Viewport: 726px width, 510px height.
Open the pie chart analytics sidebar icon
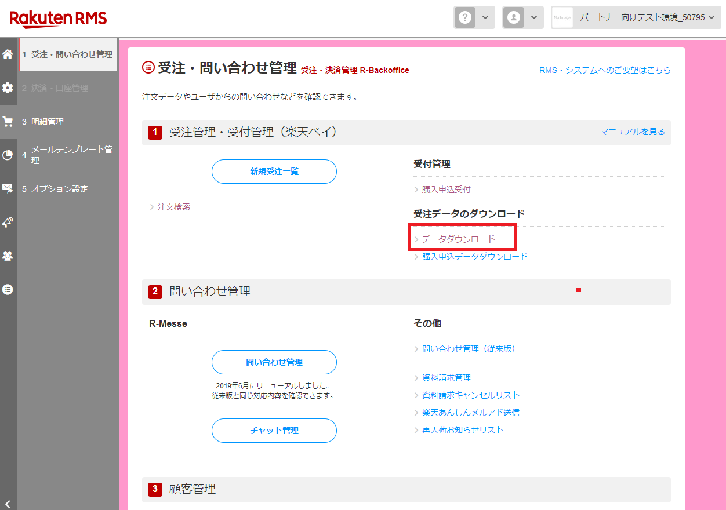tap(8, 155)
